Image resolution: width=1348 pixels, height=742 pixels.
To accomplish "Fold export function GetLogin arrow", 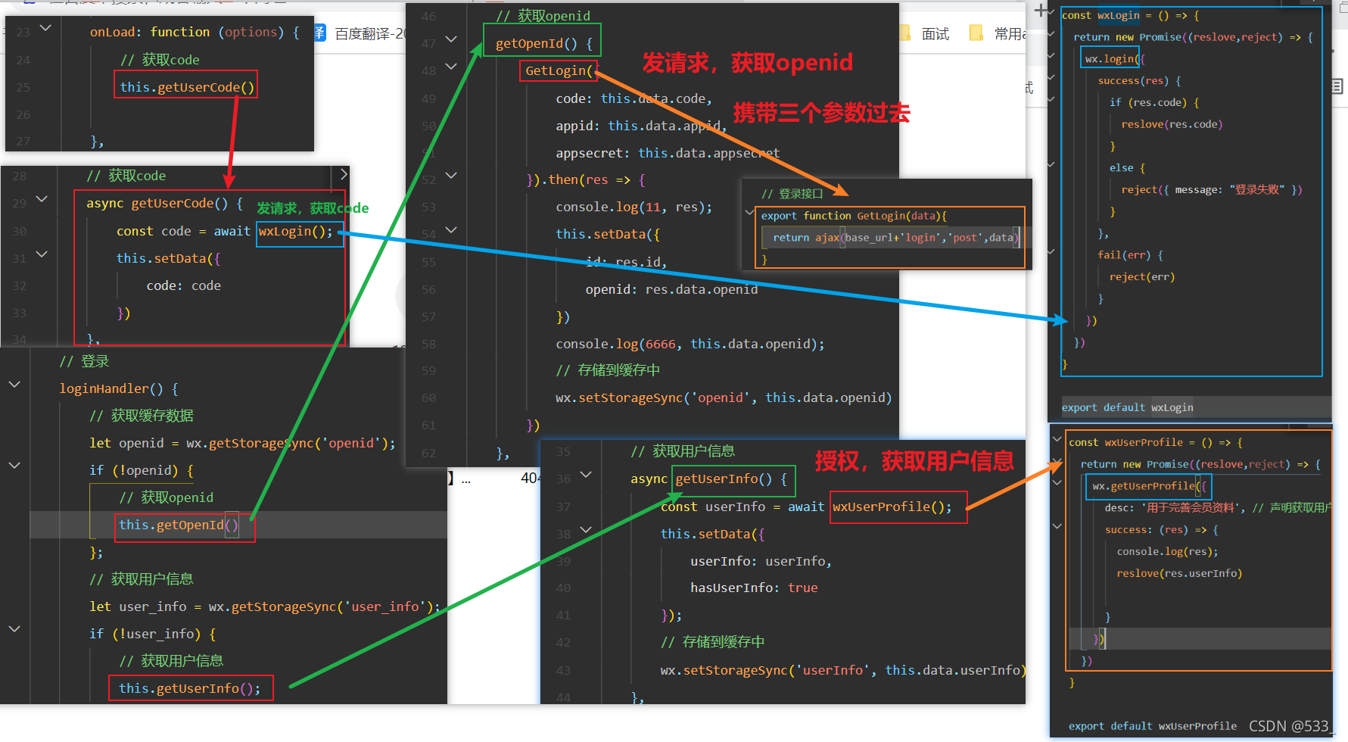I will pyautogui.click(x=749, y=212).
